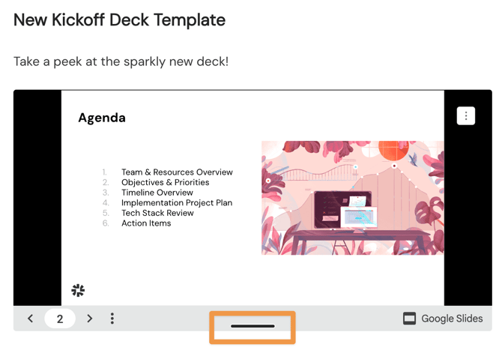Click the slide number field showing 2

tap(60, 319)
